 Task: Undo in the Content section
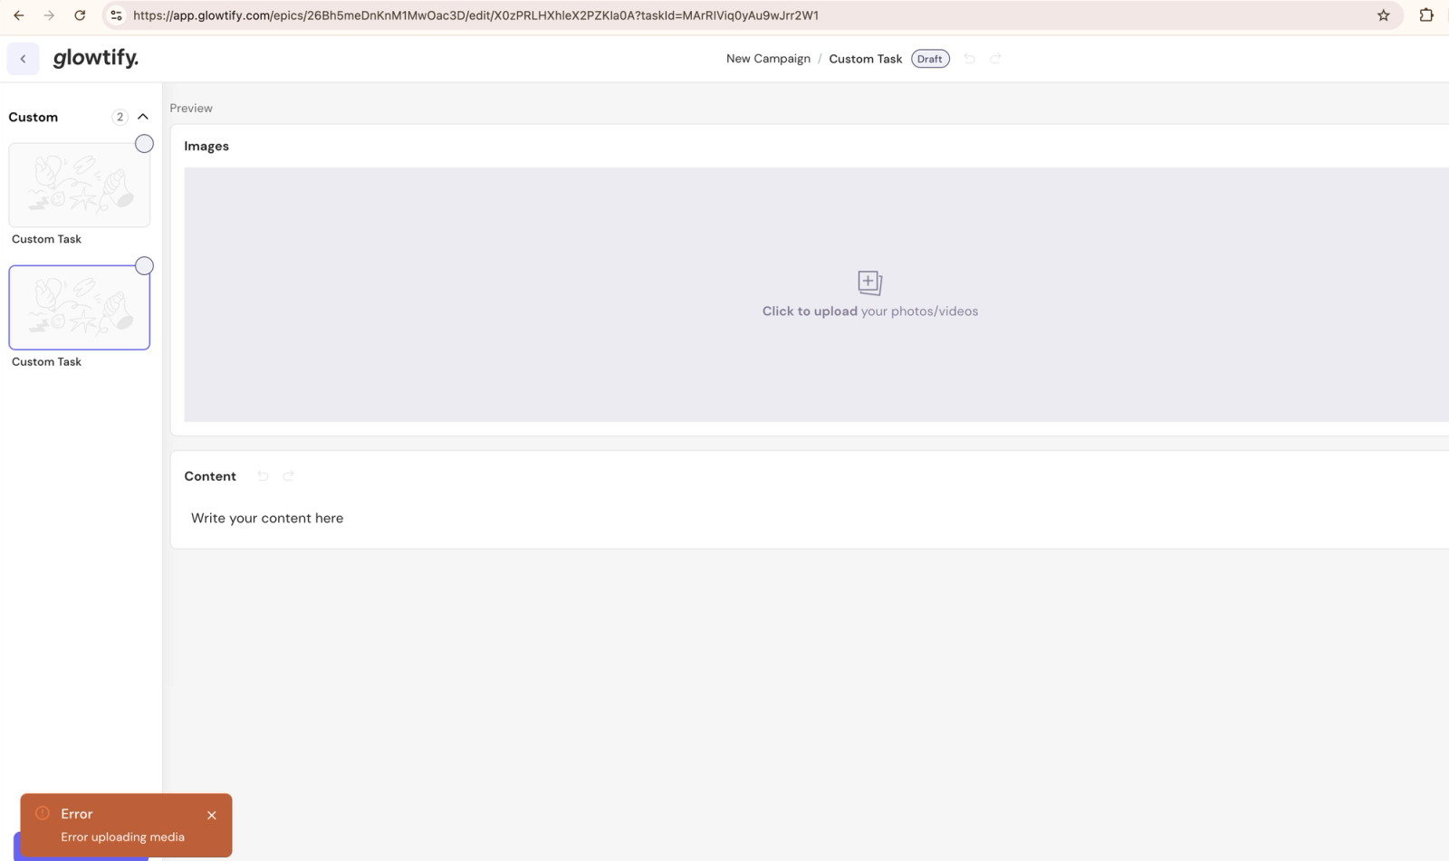[x=263, y=476]
